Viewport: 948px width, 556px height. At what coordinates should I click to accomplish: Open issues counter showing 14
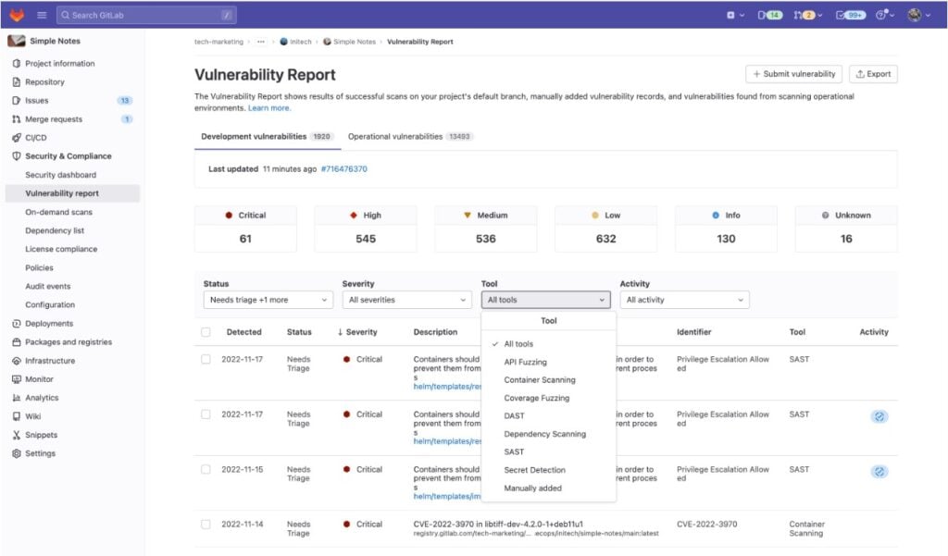[769, 15]
